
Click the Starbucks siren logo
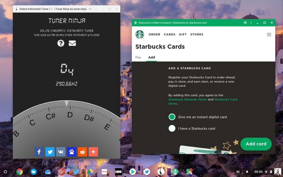(x=140, y=35)
